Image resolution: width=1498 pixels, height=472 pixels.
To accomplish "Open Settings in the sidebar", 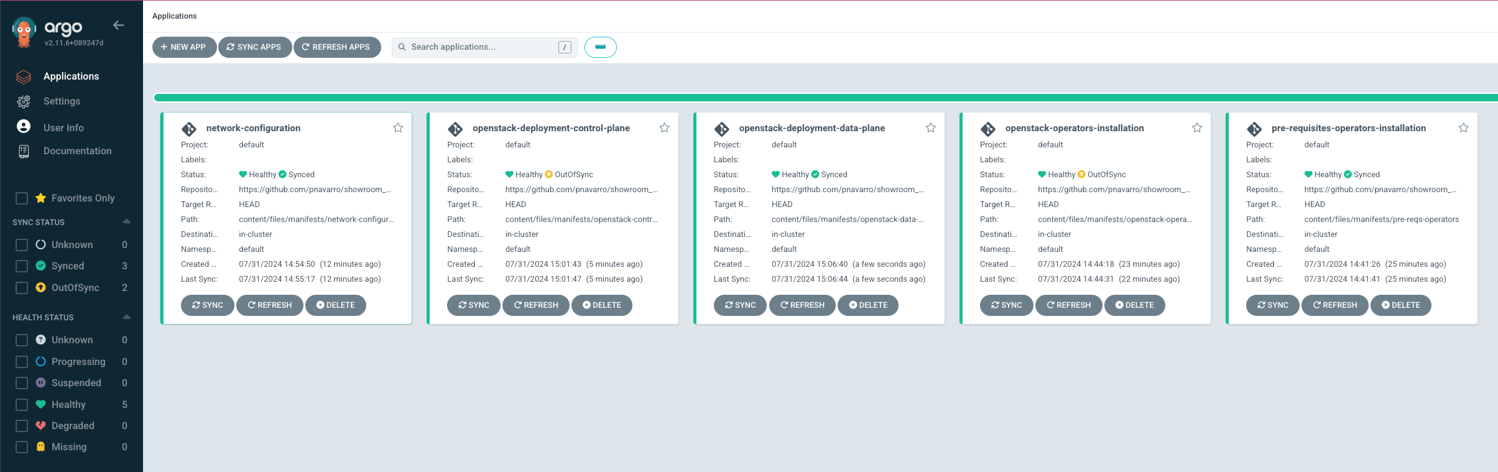I will coord(62,101).
